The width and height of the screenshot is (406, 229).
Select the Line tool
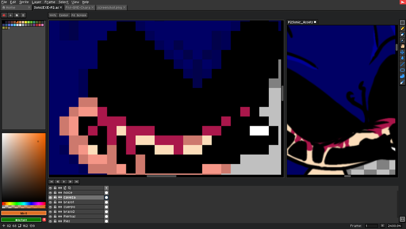402,64
